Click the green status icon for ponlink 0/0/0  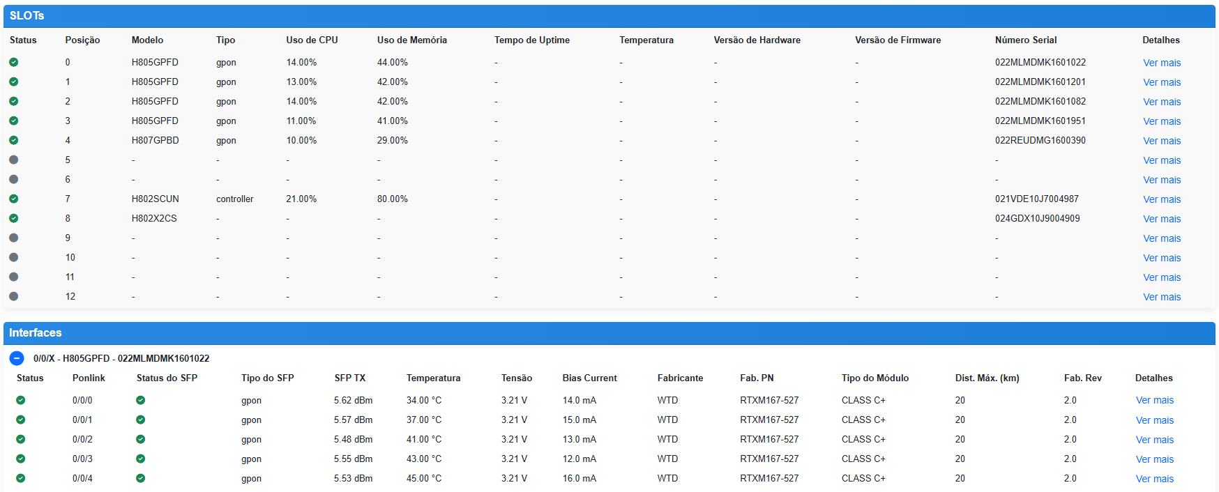[21, 400]
